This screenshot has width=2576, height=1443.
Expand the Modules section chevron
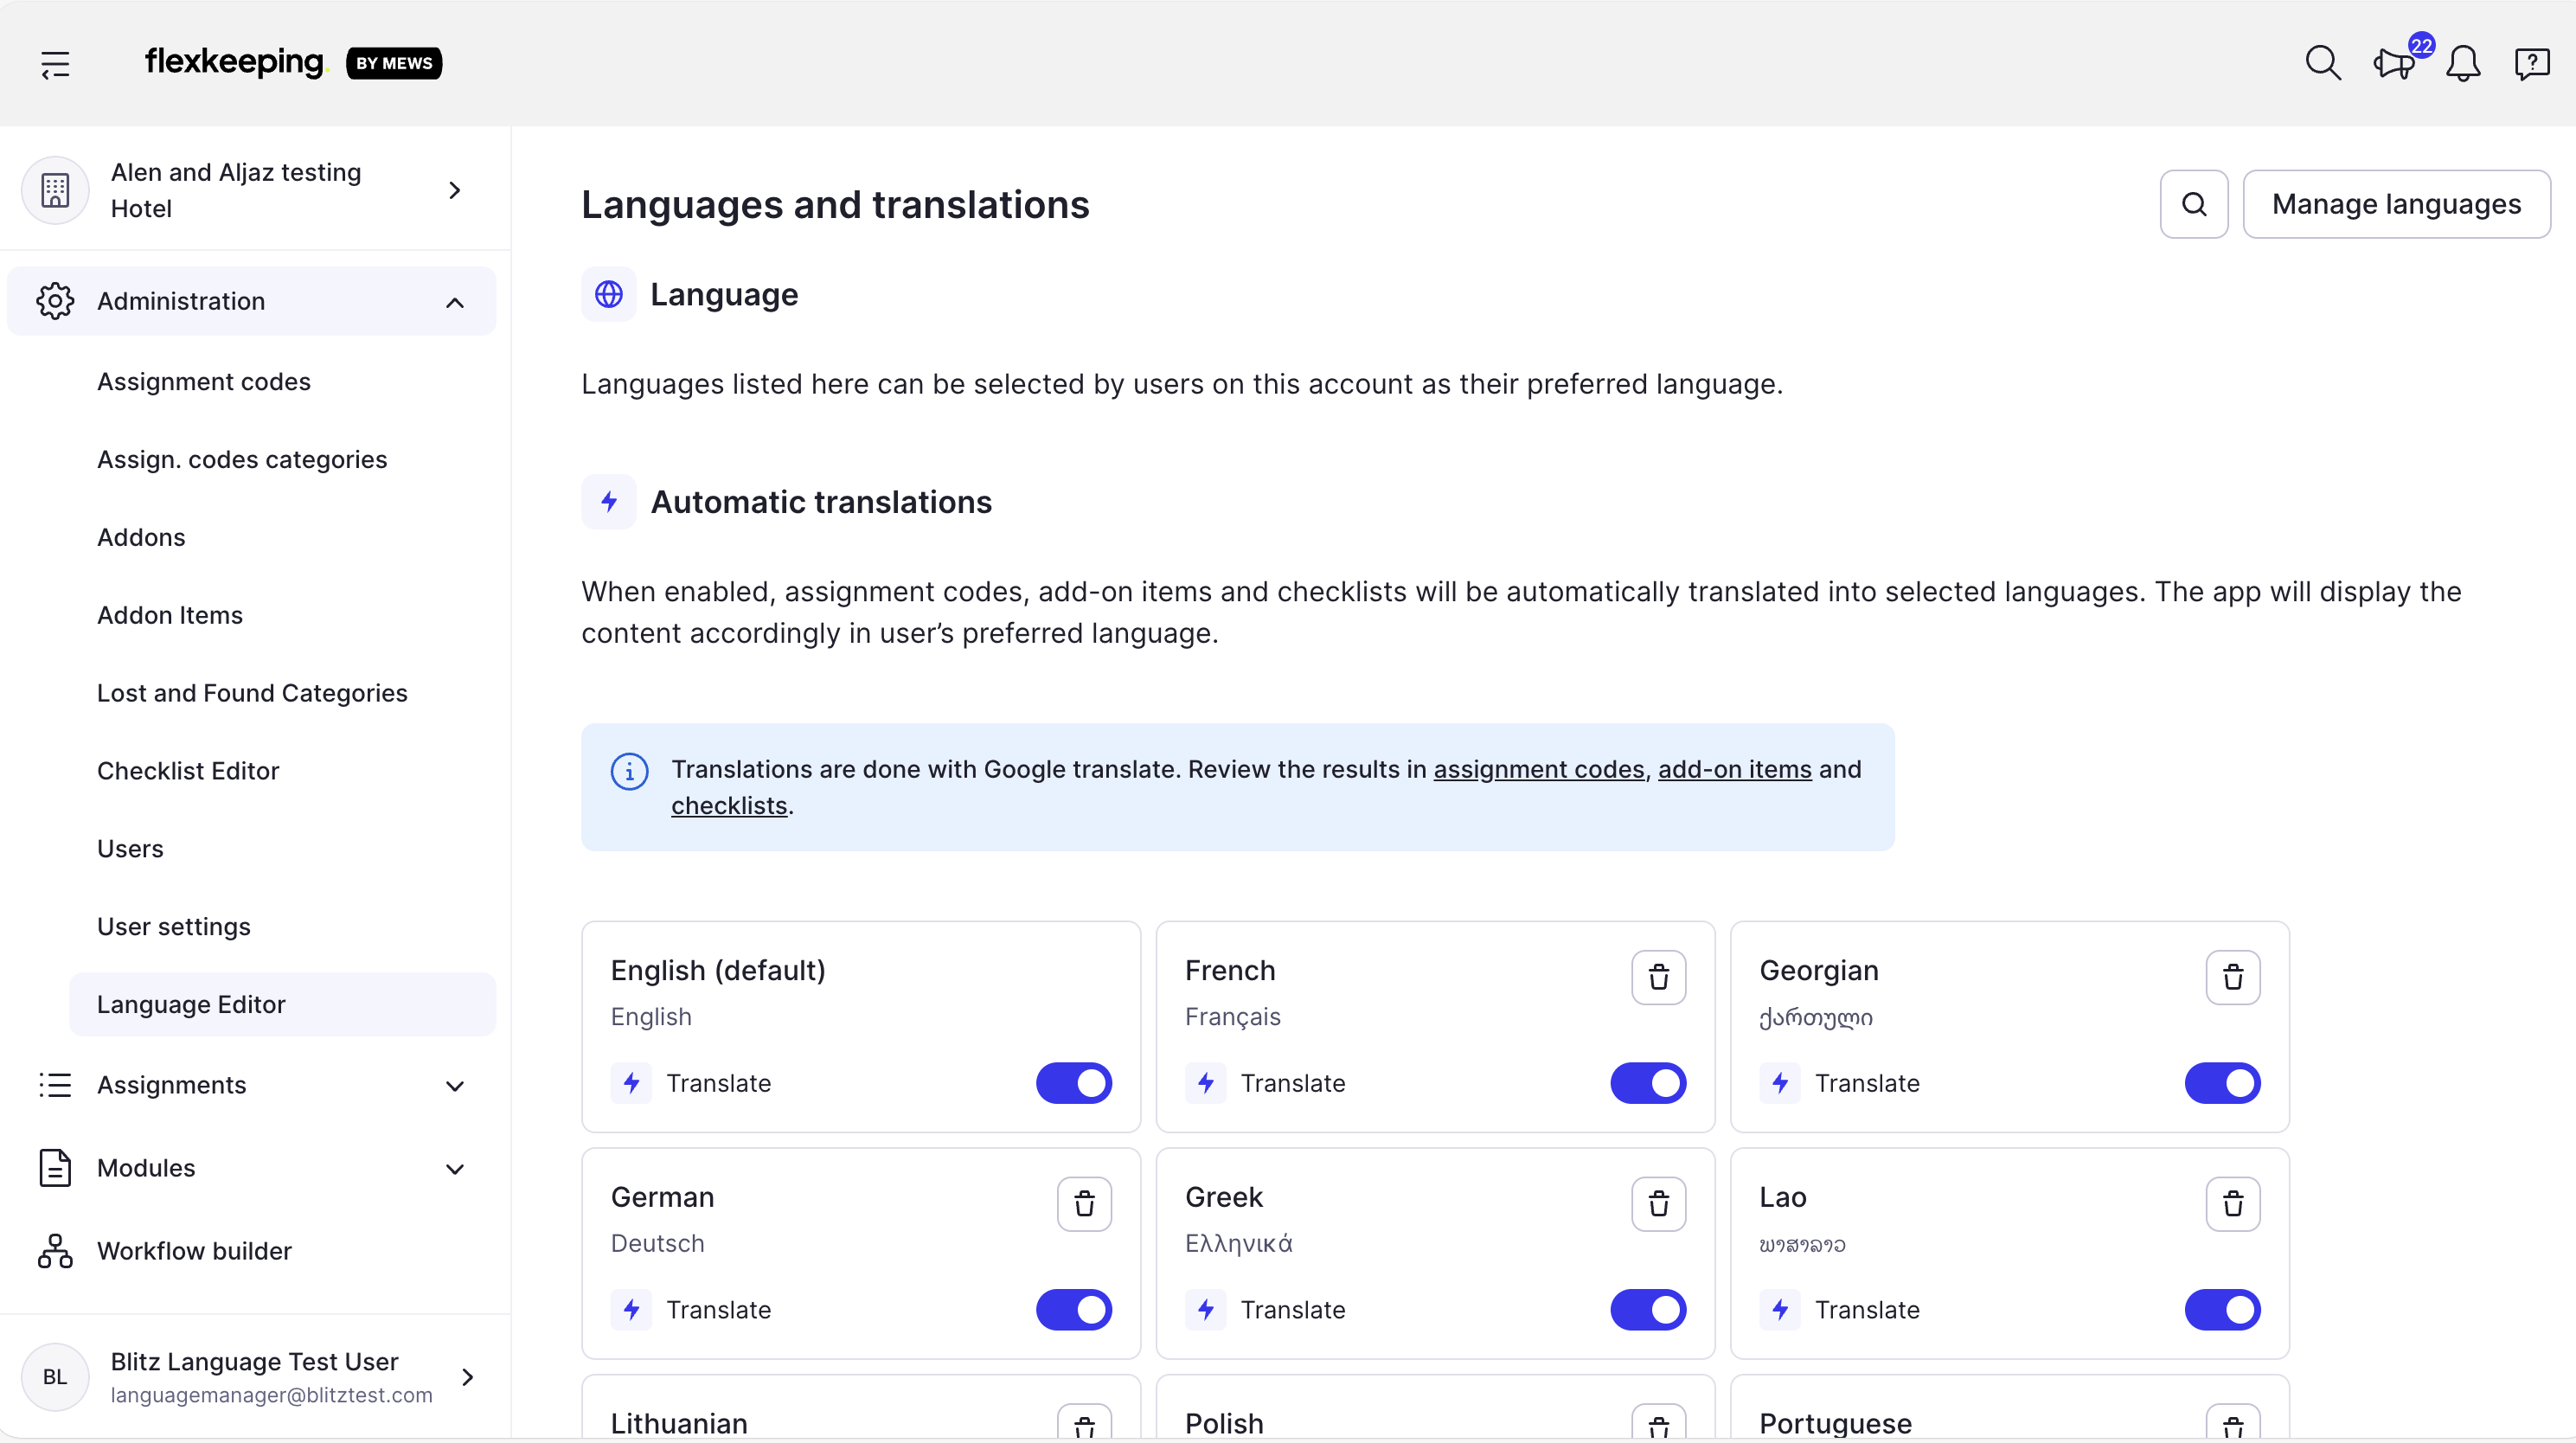[455, 1169]
